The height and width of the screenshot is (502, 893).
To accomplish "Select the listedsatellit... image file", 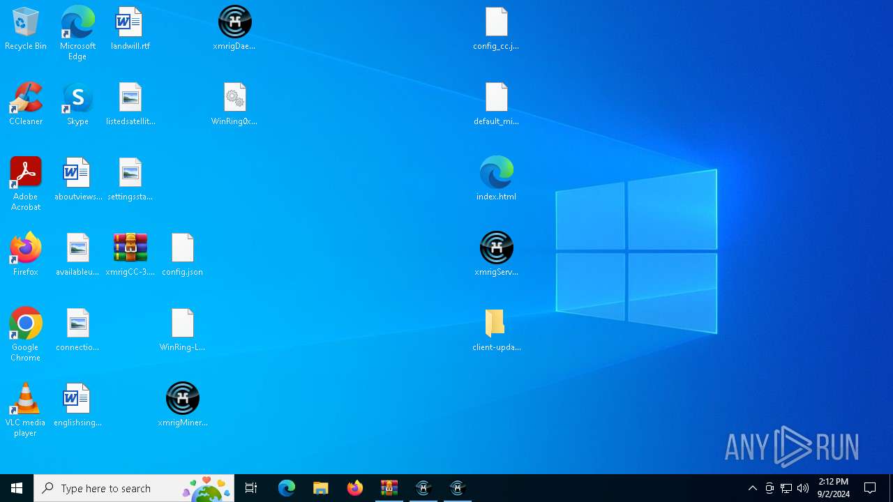I will point(130,105).
